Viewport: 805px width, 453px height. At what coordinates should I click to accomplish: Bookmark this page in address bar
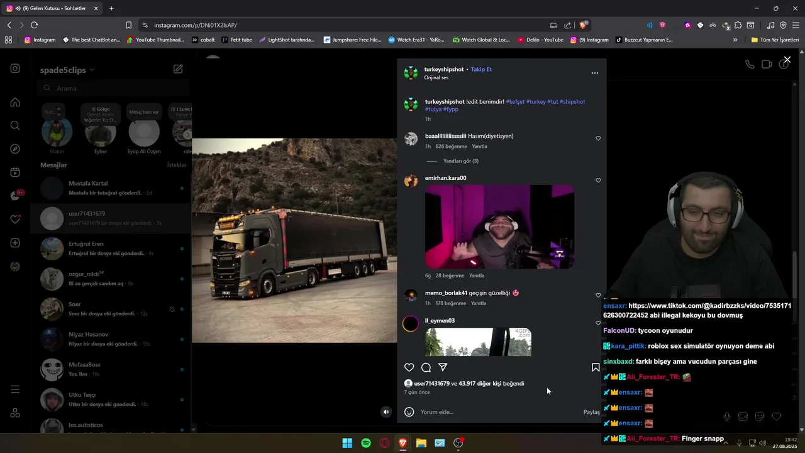click(x=128, y=25)
